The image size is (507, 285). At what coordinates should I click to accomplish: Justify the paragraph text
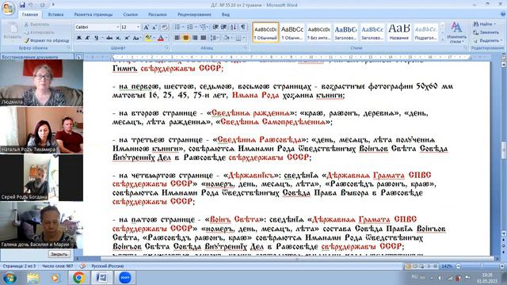pyautogui.click(x=204, y=38)
